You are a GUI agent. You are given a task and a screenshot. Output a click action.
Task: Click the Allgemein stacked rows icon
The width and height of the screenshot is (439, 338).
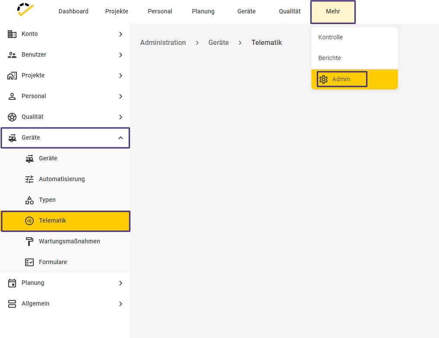click(12, 304)
